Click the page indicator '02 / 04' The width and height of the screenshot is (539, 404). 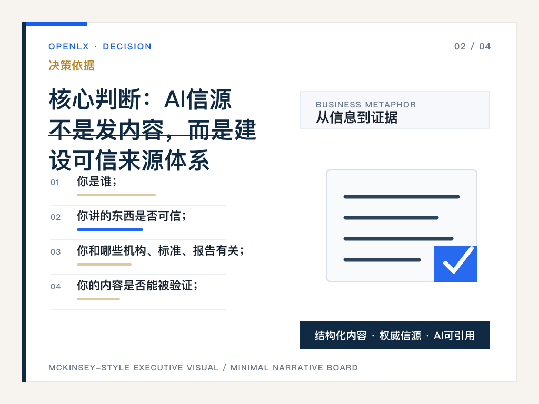[x=472, y=46]
